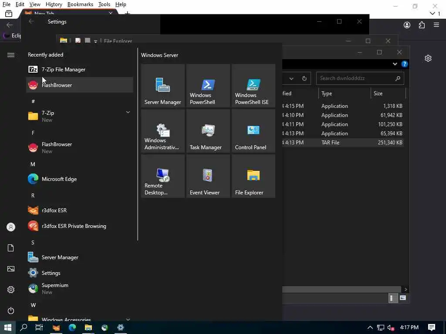Open the Remote Desktop tile
The width and height of the screenshot is (446, 334).
coord(163,176)
